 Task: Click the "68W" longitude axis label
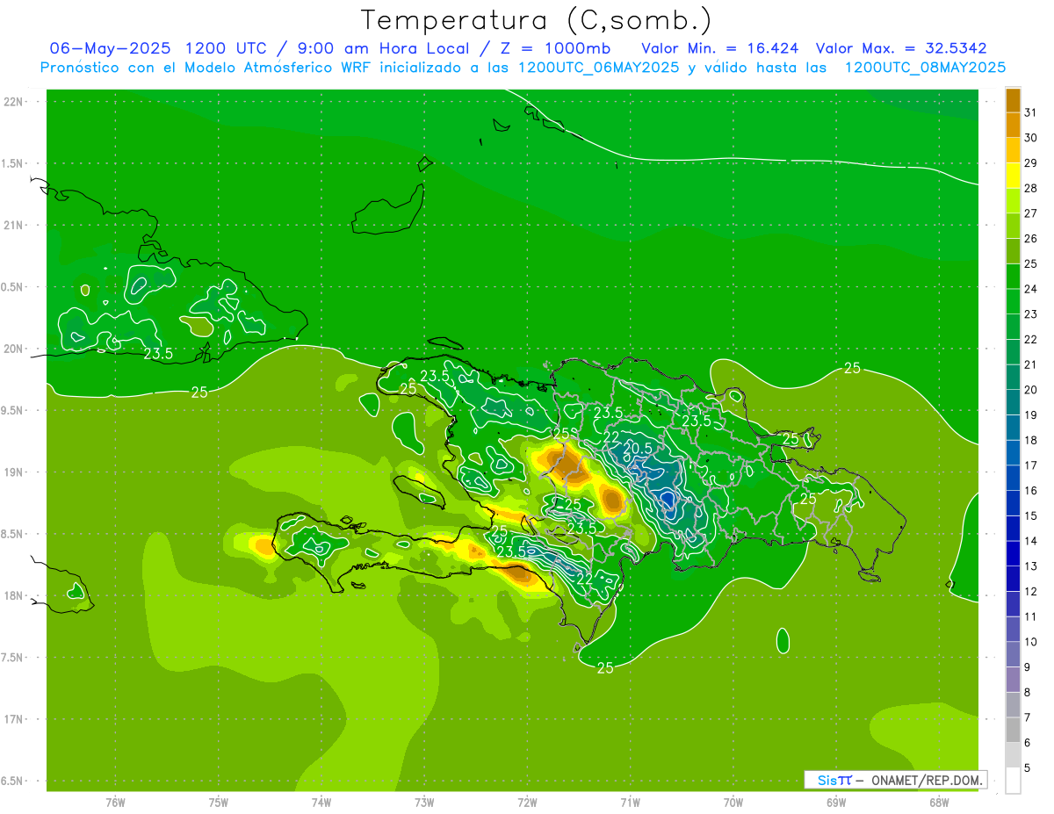tap(939, 803)
